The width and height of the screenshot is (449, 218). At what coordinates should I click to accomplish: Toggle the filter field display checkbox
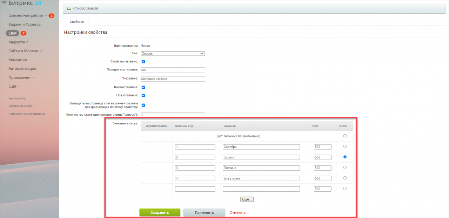coord(143,105)
